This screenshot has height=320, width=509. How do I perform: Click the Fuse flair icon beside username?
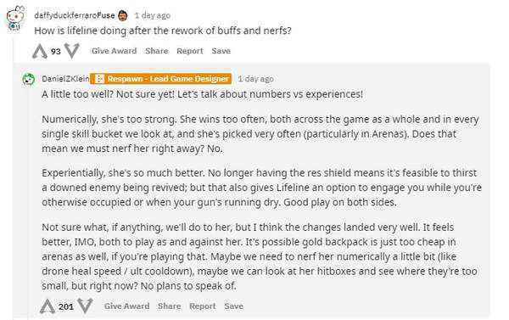pyautogui.click(x=123, y=15)
